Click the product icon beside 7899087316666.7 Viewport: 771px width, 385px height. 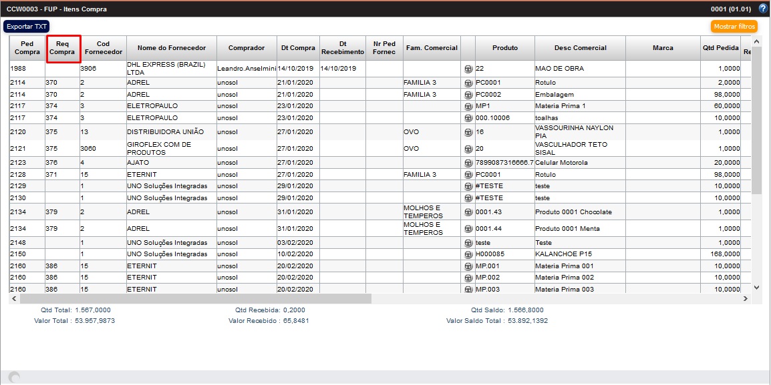pyautogui.click(x=468, y=163)
